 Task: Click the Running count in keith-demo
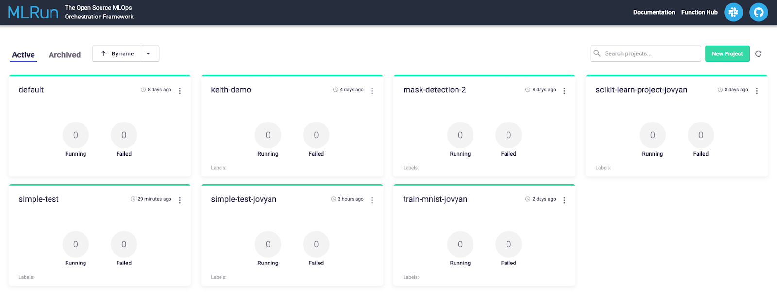(x=268, y=135)
